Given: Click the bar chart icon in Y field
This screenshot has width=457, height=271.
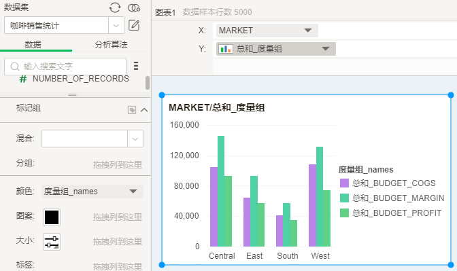Looking at the screenshot, I should point(226,49).
